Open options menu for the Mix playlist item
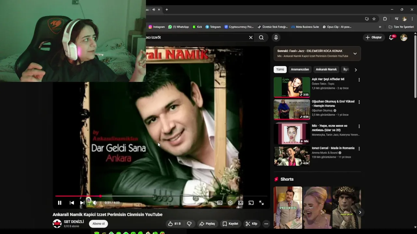This screenshot has height=234, width=417. [359, 126]
